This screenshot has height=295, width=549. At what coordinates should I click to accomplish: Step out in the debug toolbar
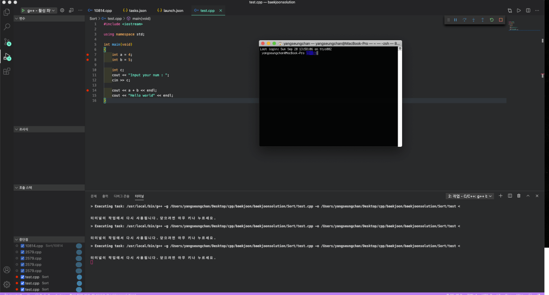tap(483, 20)
